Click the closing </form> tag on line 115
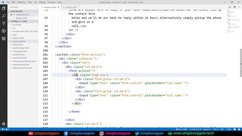This screenshot has height=136, width=242. [x=74, y=112]
